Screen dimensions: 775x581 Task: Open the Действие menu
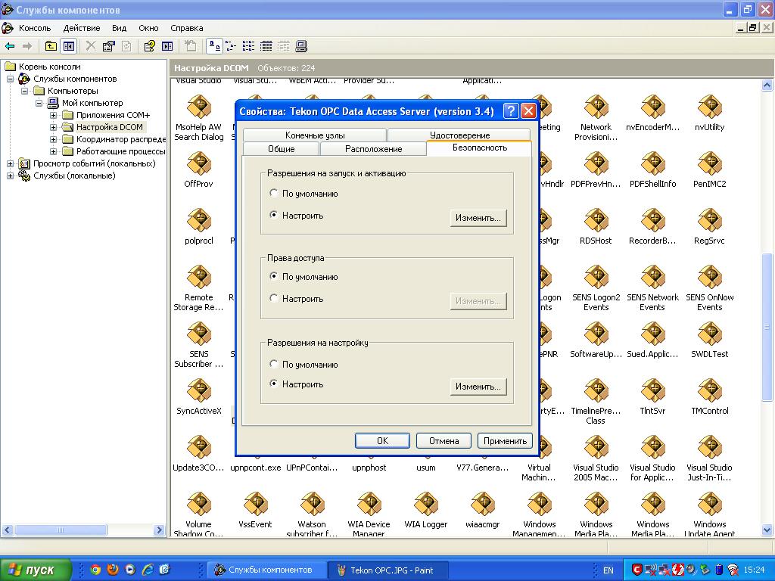(x=81, y=28)
